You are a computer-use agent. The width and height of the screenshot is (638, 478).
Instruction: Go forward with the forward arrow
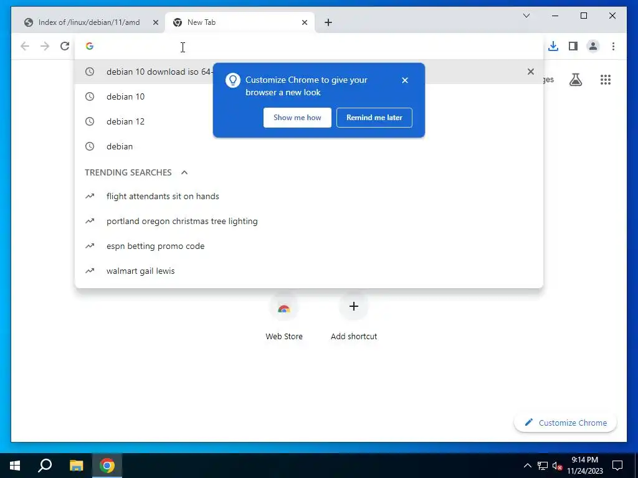pos(45,46)
